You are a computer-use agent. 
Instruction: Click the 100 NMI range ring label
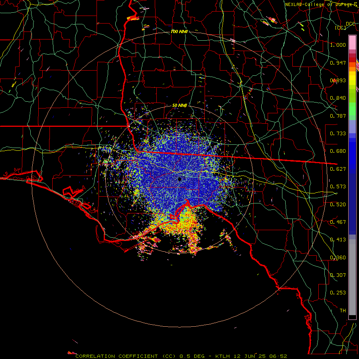pyautogui.click(x=179, y=32)
